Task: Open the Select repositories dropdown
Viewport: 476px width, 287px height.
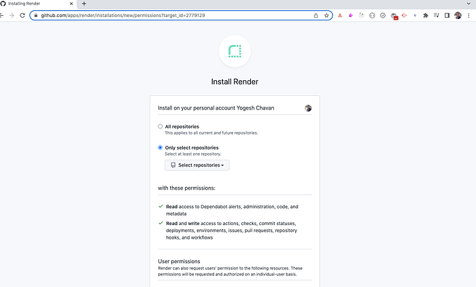Action: point(197,165)
